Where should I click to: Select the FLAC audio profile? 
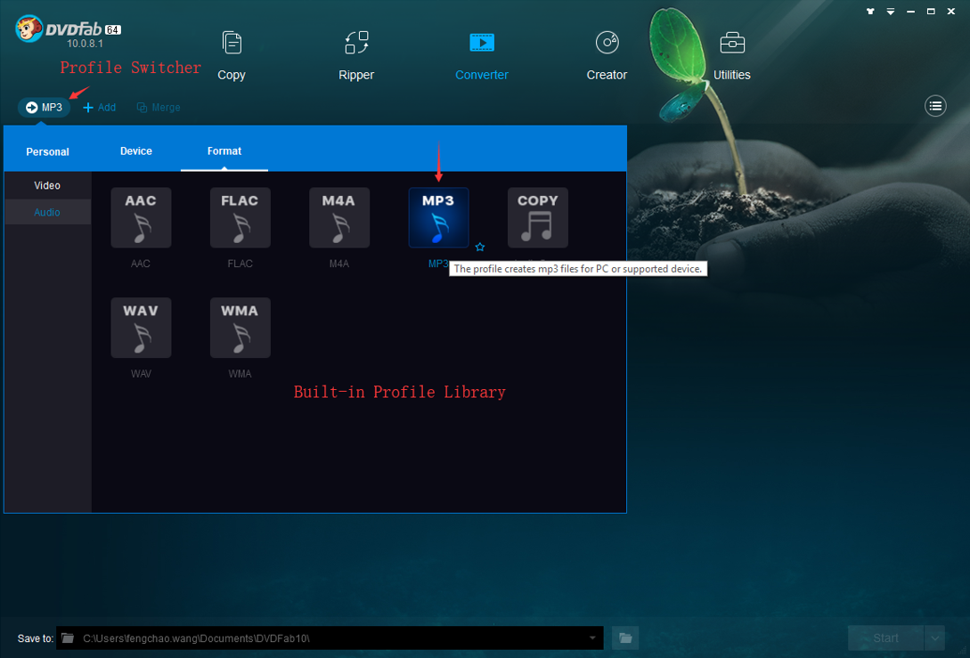240,217
